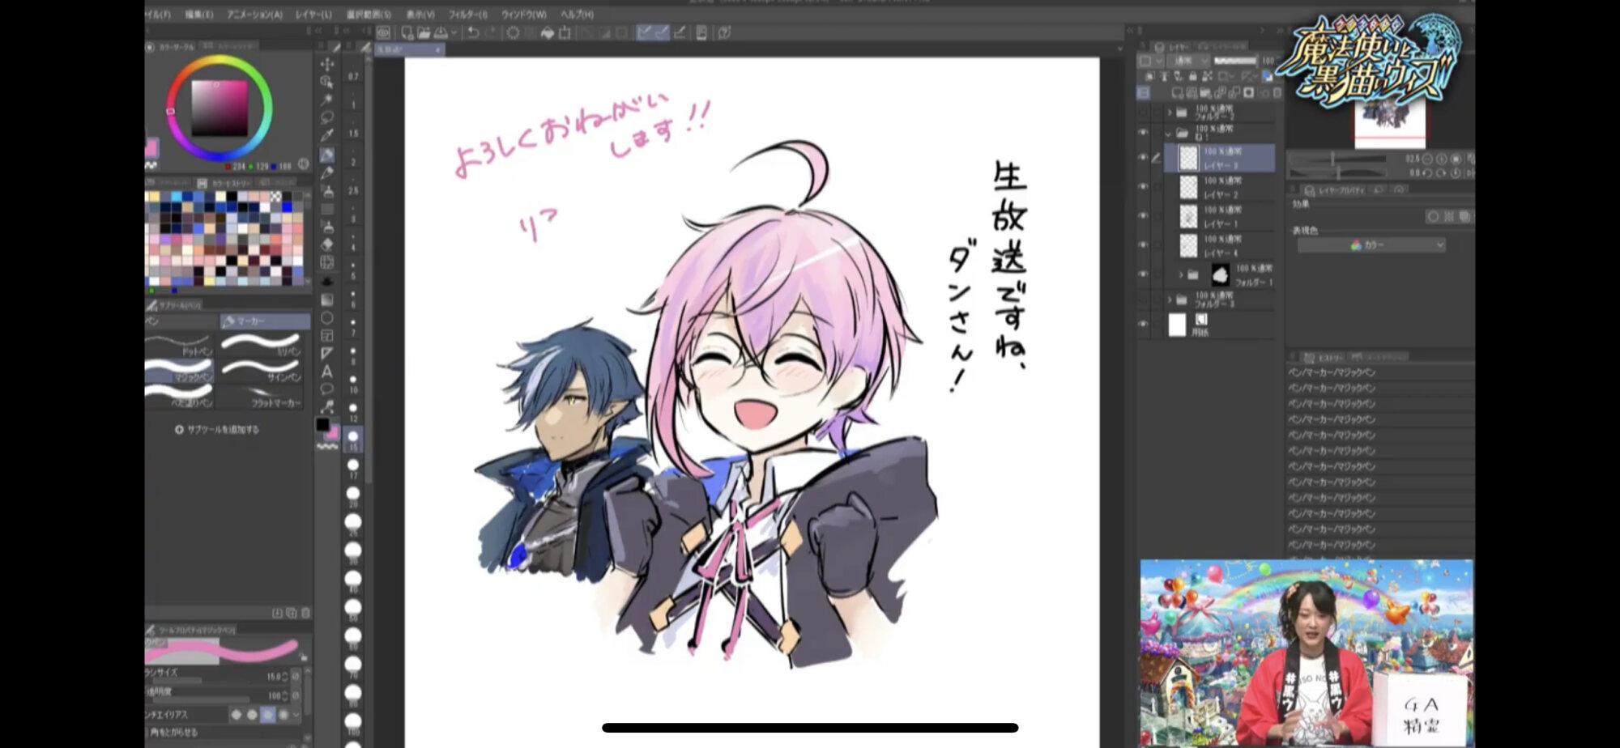Image resolution: width=1620 pixels, height=748 pixels.
Task: Select the Frame Border tool
Action: click(x=327, y=335)
